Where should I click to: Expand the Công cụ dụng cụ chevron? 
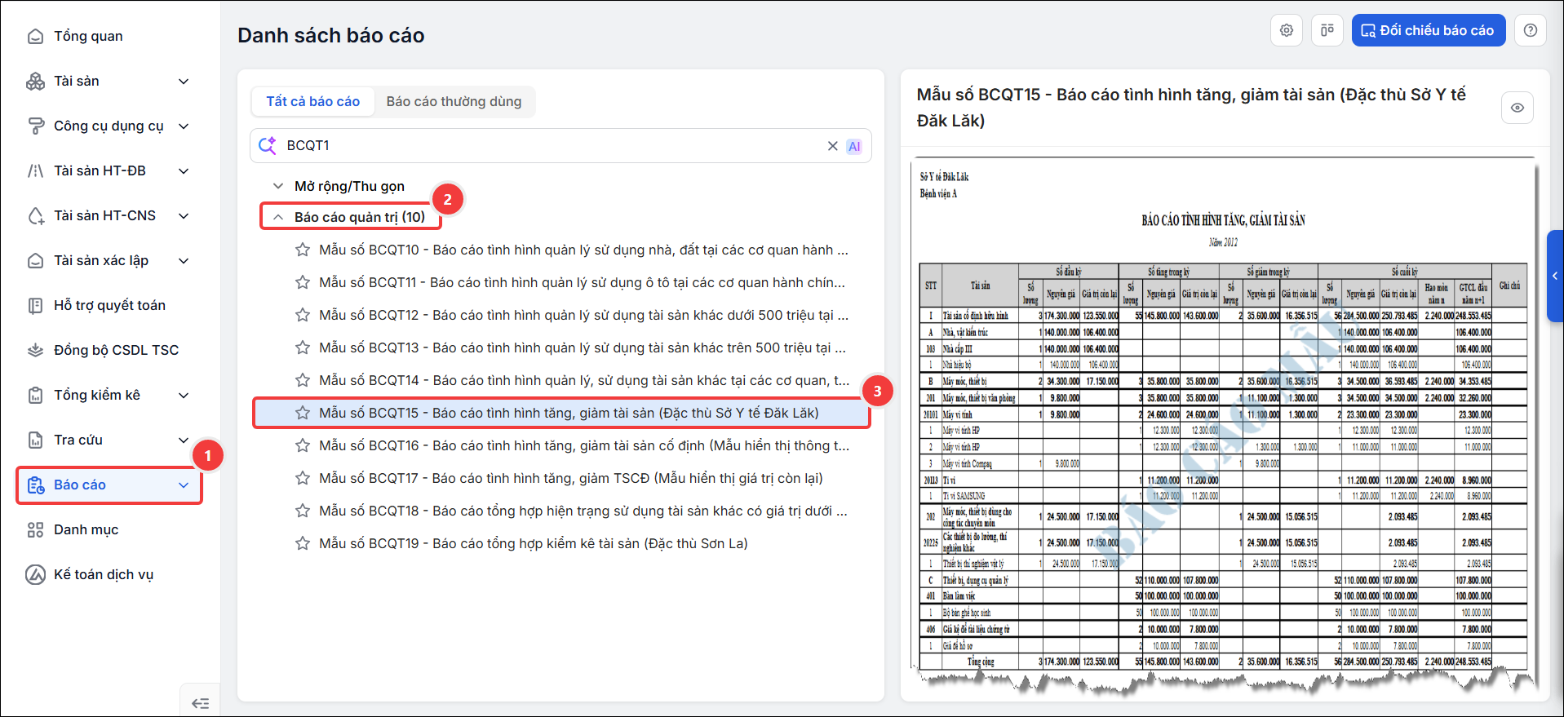point(184,126)
